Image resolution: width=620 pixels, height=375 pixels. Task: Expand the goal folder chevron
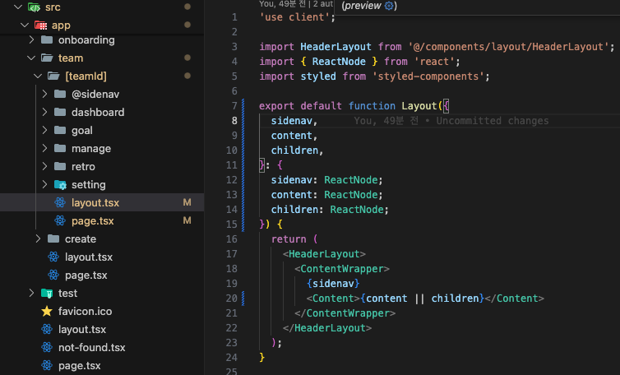click(44, 130)
